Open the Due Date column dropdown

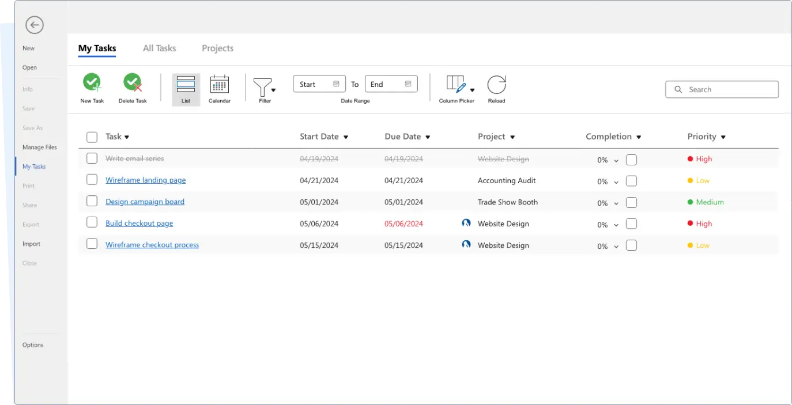(428, 137)
